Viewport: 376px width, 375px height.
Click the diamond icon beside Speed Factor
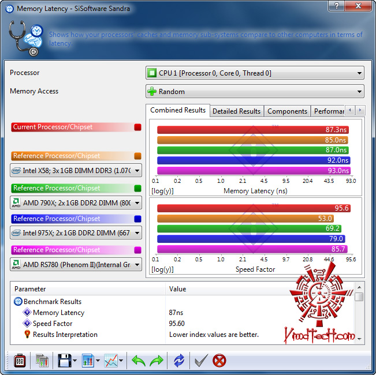[27, 323]
